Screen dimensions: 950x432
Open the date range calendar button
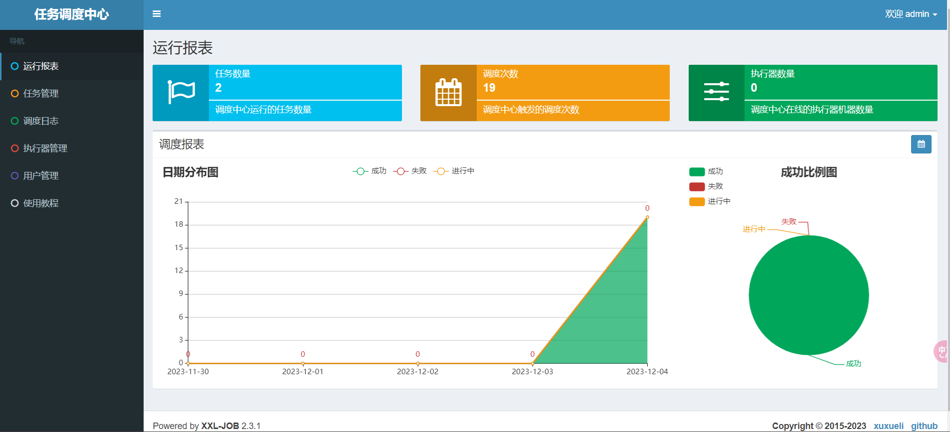point(921,144)
